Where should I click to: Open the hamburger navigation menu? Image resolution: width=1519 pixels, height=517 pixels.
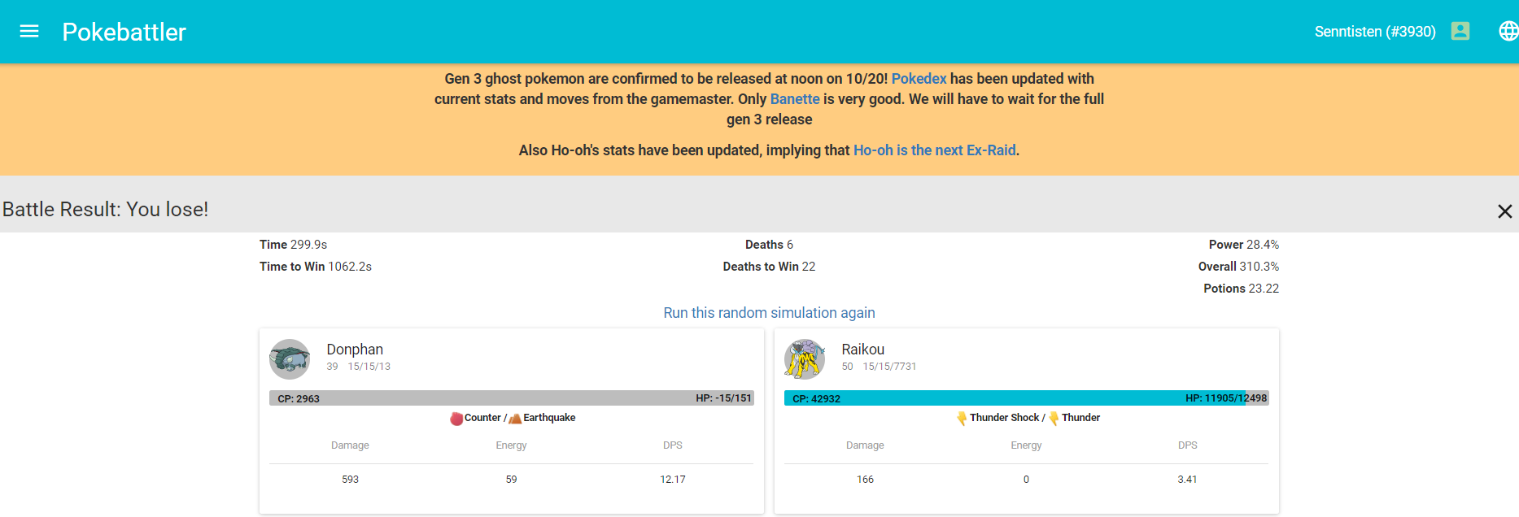coord(29,31)
